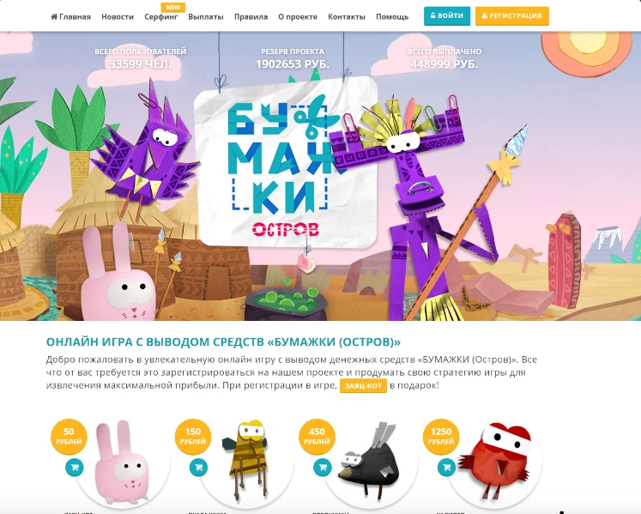Click the home icon next to Главная
Screen dimensions: 641x514
pos(54,17)
